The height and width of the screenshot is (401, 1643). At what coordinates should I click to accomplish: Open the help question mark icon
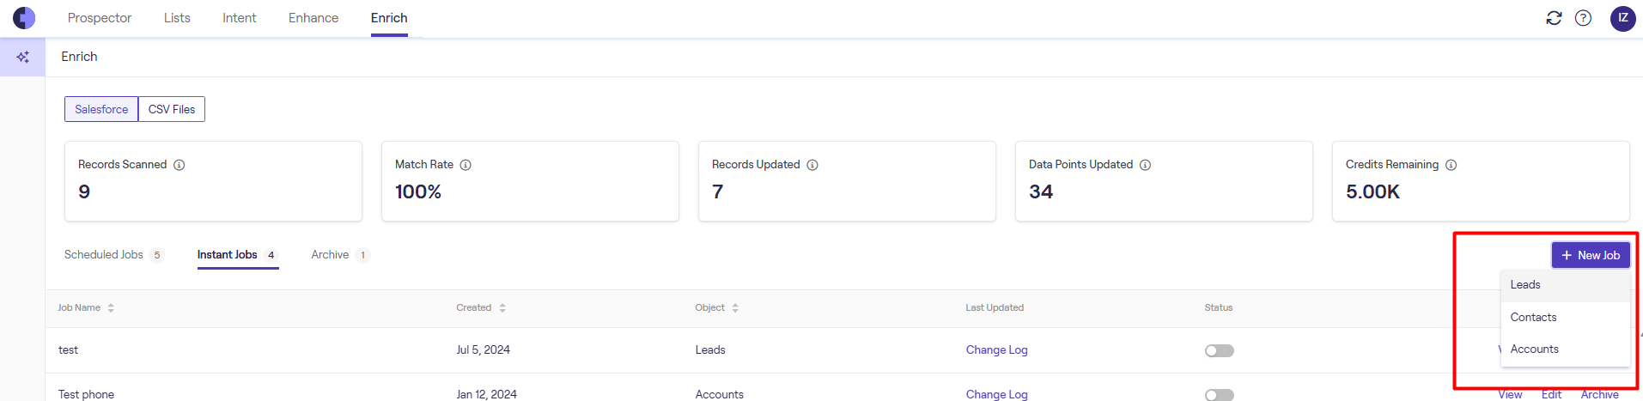[1583, 18]
